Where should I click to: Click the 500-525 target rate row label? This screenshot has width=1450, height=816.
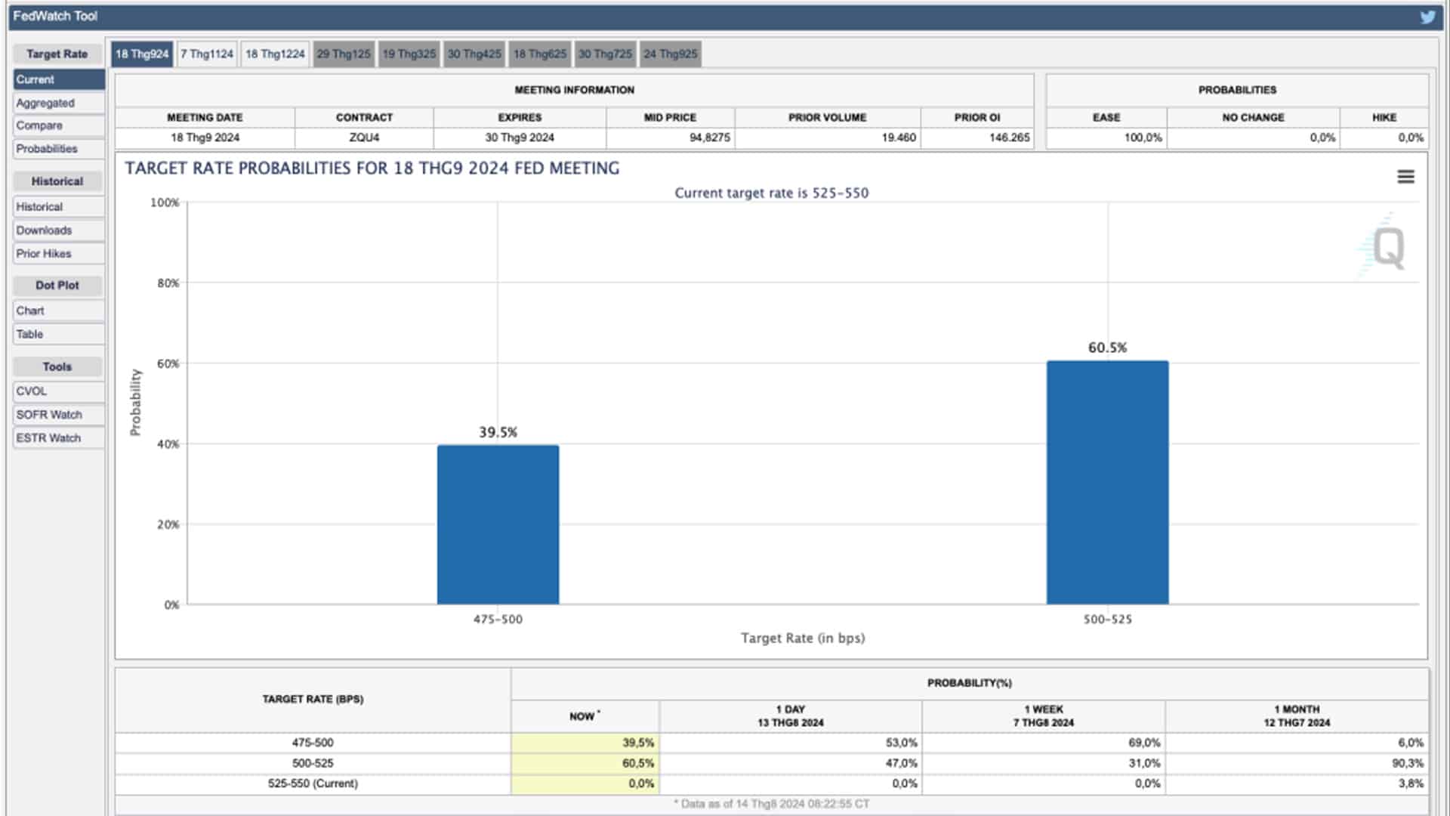[x=313, y=763]
